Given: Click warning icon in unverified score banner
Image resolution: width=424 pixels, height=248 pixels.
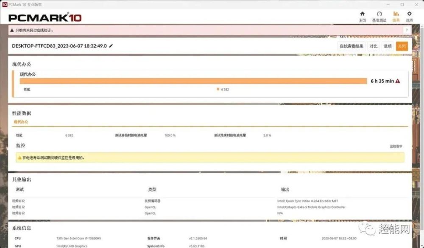Looking at the screenshot, I should tap(12, 30).
